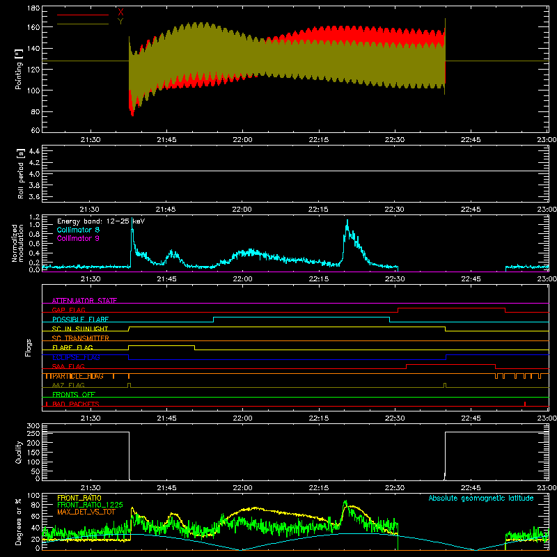Click the 22:15 time label under Roll period plot
Image resolution: width=557 pixels, height=557 pixels.
[x=319, y=210]
